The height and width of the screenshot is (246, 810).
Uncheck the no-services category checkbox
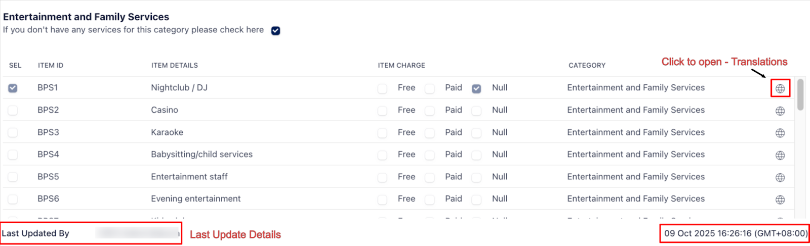[x=275, y=31]
